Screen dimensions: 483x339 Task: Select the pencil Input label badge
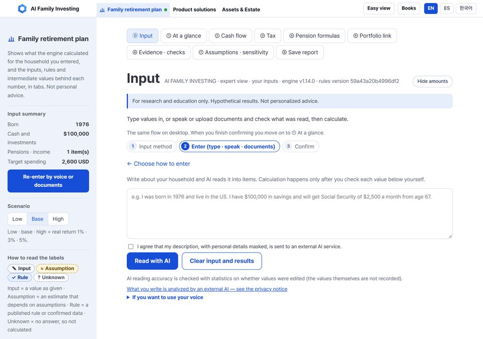point(21,268)
